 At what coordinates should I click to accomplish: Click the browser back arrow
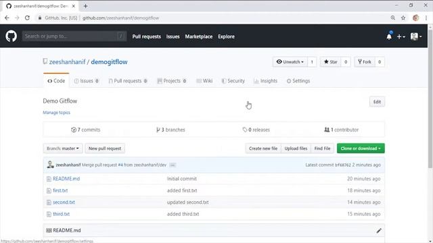(7, 18)
